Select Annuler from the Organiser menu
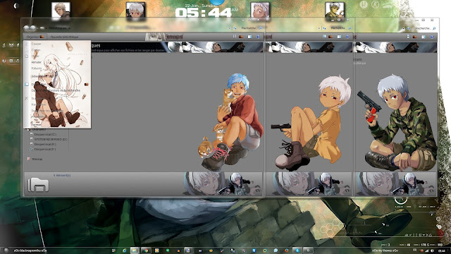The image size is (451, 254). (37, 62)
